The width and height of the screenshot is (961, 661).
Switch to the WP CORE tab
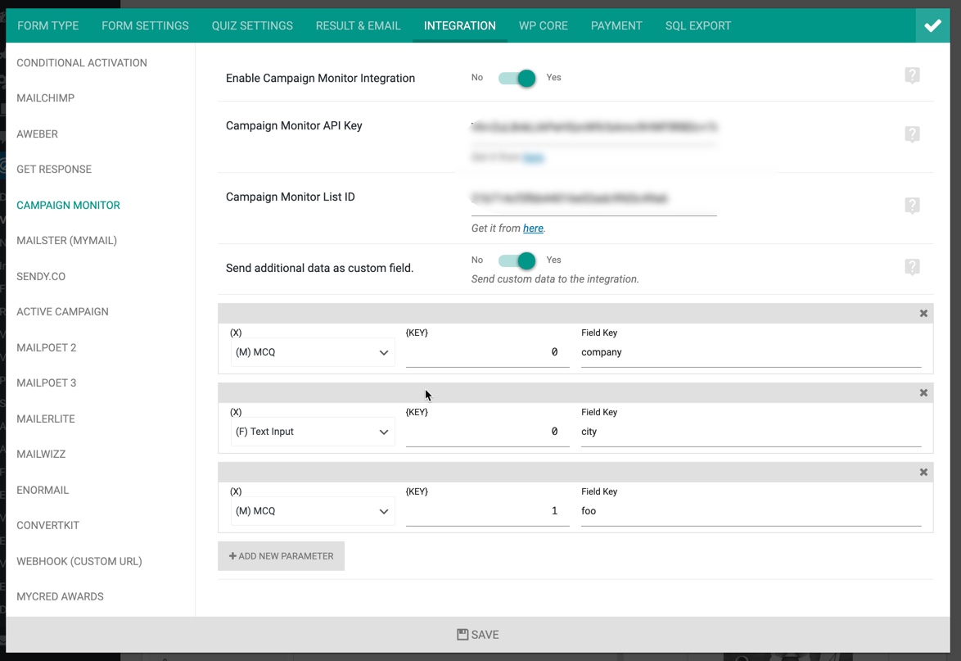point(544,25)
